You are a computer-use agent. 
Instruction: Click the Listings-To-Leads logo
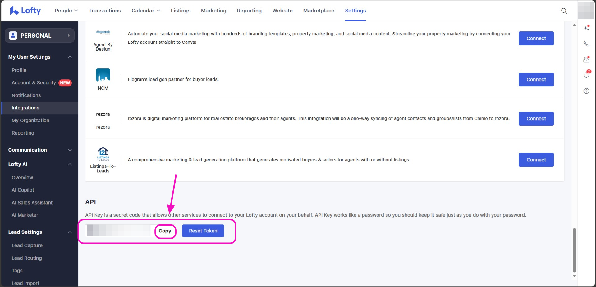pos(103,153)
